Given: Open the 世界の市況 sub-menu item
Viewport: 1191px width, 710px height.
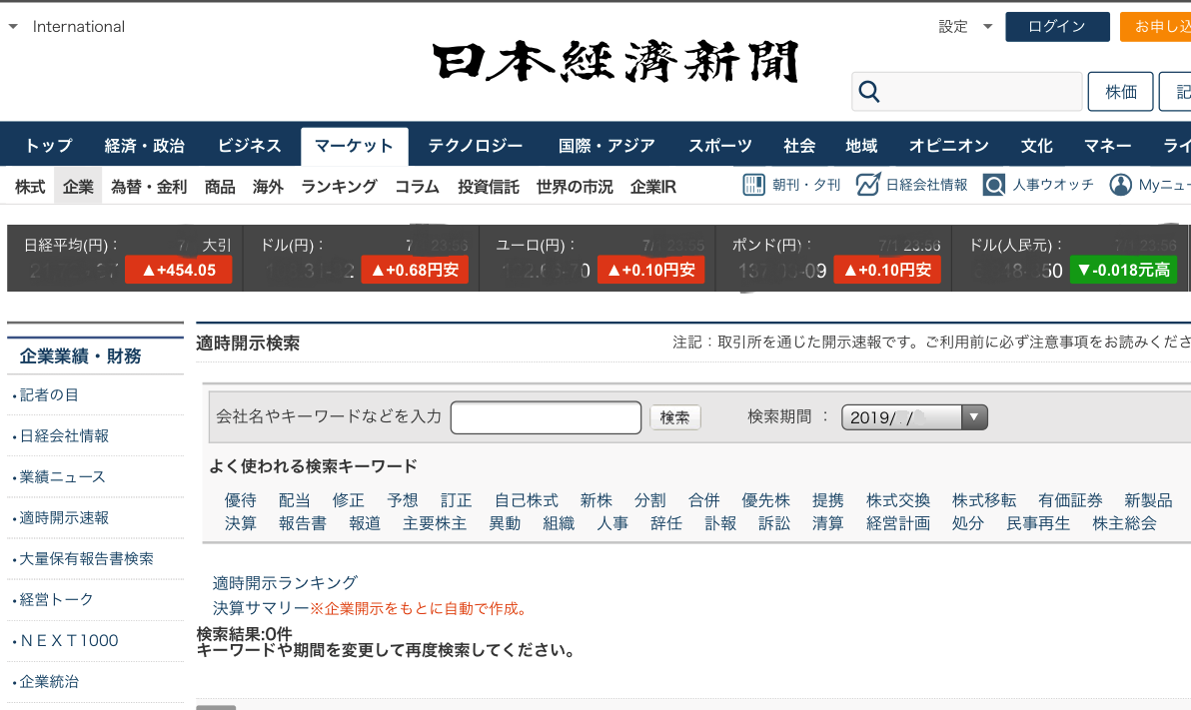Looking at the screenshot, I should [x=575, y=187].
